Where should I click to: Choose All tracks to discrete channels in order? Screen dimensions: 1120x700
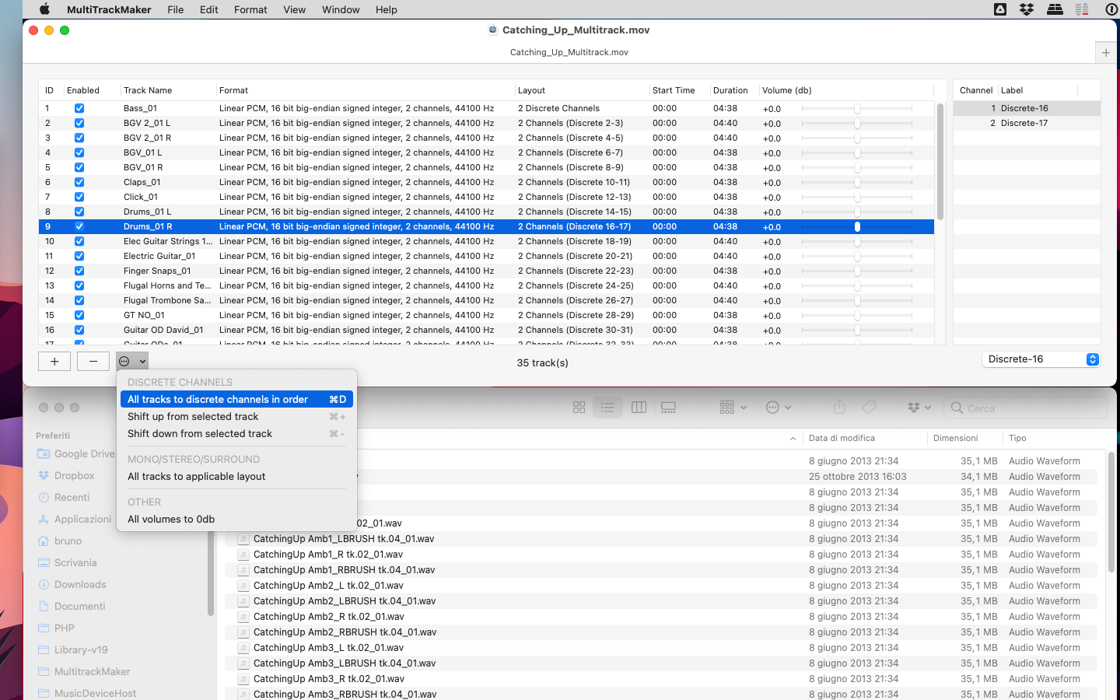click(x=236, y=399)
